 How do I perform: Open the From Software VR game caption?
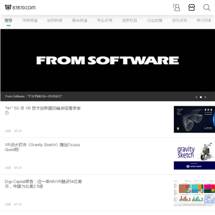(33, 96)
